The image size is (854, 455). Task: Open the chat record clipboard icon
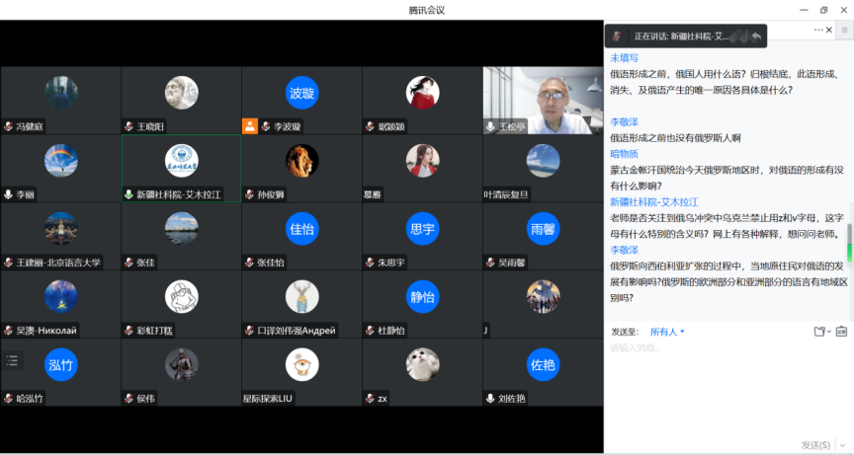click(x=842, y=332)
